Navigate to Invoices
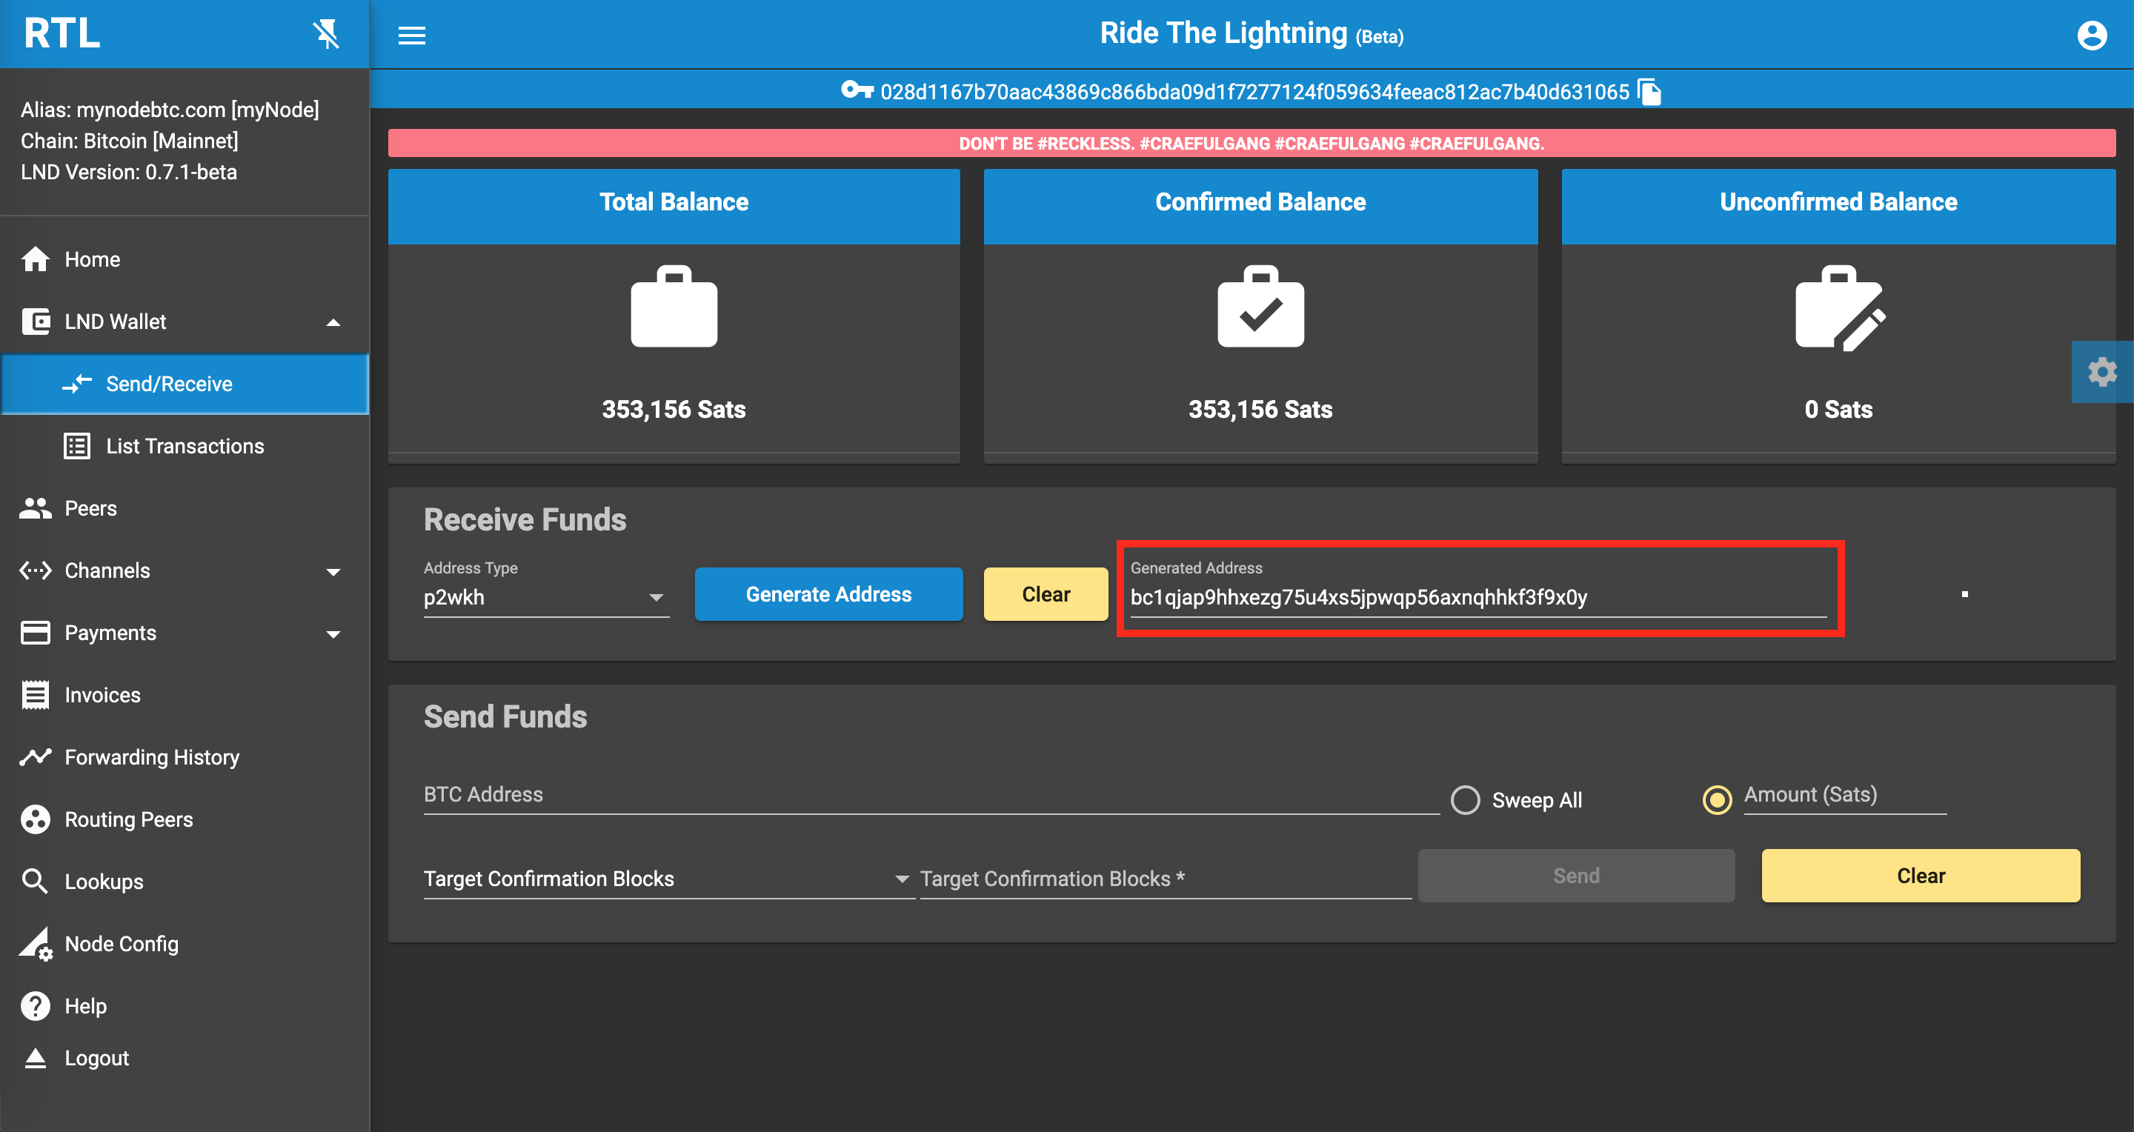Screen dimensions: 2134x1132 tap(185, 695)
